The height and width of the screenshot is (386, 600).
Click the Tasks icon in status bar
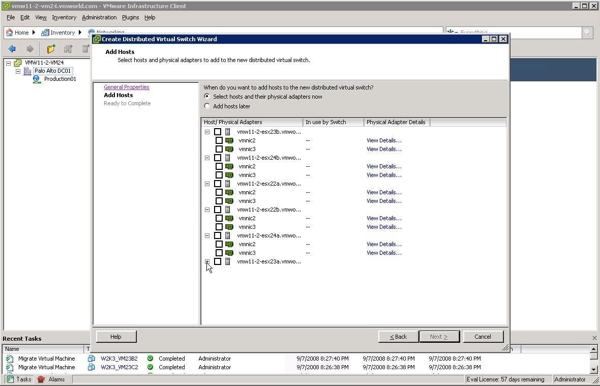click(10, 379)
